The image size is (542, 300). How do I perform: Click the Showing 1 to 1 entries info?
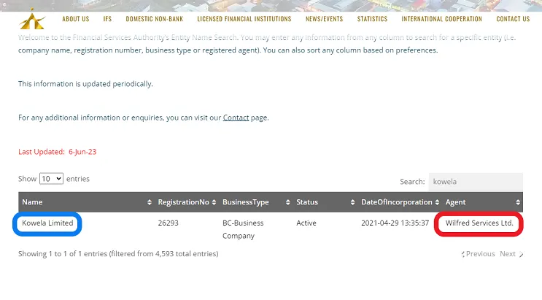pos(118,254)
